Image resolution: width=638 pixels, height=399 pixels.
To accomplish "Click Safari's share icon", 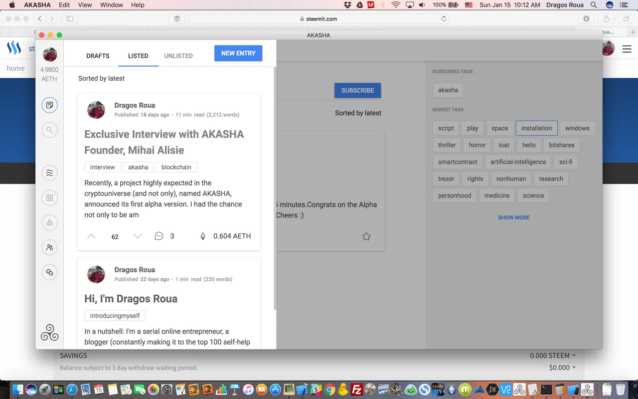I will [606, 18].
